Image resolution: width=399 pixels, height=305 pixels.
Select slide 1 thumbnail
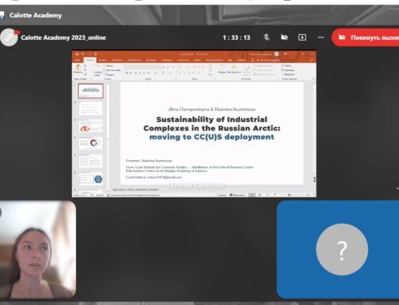(x=91, y=91)
